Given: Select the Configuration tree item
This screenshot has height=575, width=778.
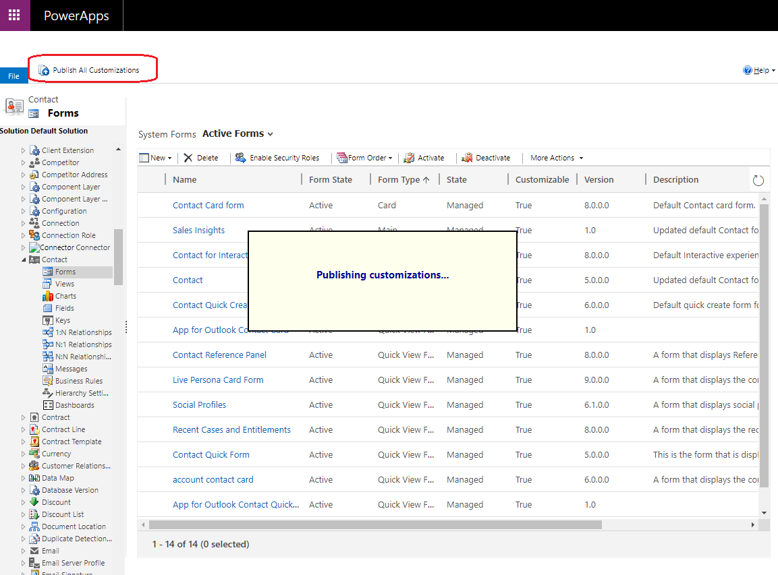Looking at the screenshot, I should pos(58,211).
